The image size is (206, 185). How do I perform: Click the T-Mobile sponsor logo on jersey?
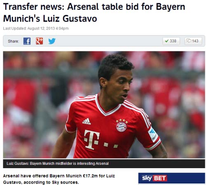point(101,139)
